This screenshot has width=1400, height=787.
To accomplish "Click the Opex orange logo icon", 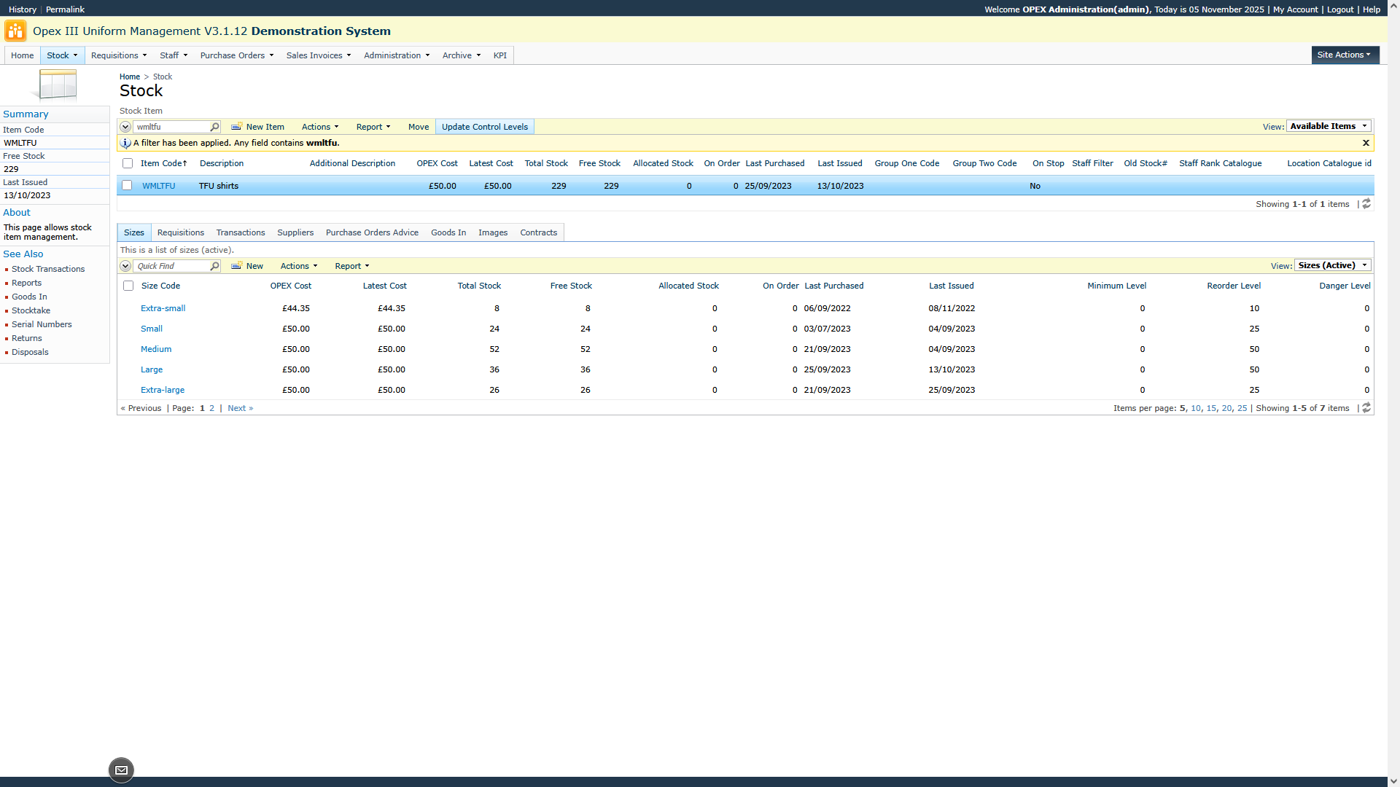I will coord(15,31).
